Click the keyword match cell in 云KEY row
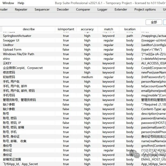Image resolution: width=166 pixels, height=166 pixels. [109, 63]
